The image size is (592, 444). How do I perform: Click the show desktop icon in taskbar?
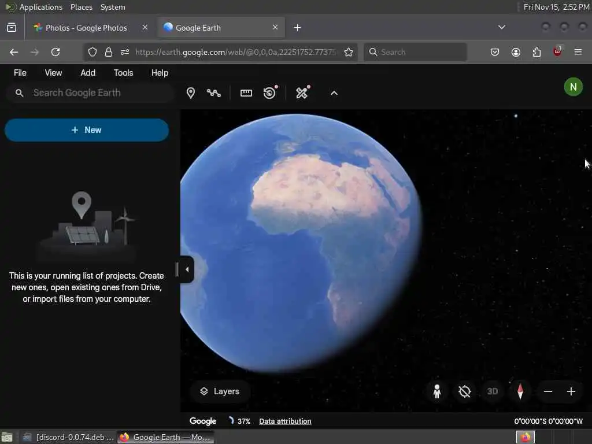coord(7,437)
